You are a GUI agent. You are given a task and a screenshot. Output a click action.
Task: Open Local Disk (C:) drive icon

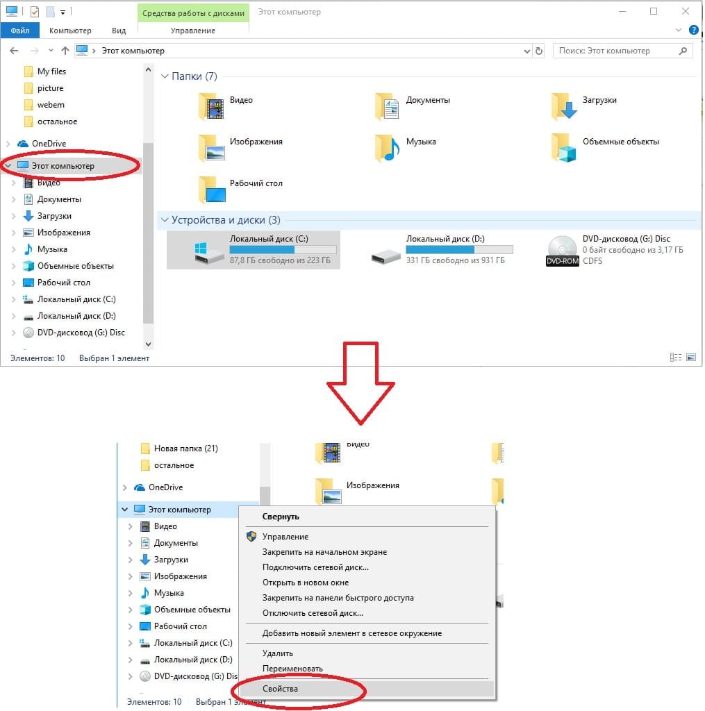pyautogui.click(x=209, y=250)
